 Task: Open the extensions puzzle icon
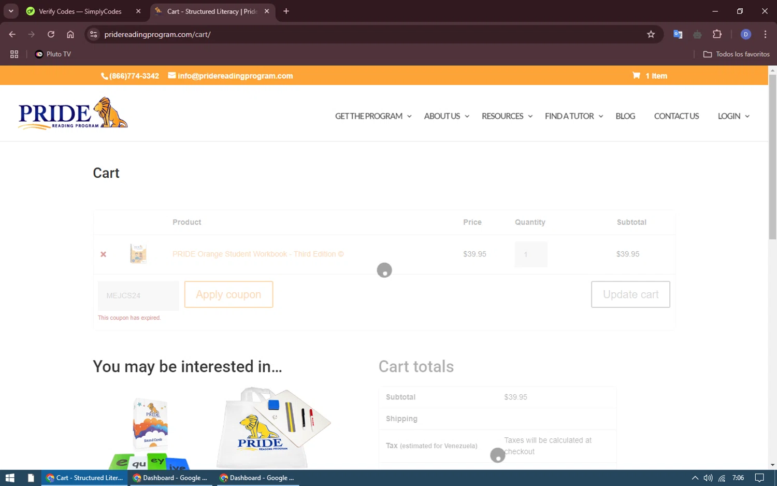(x=717, y=34)
